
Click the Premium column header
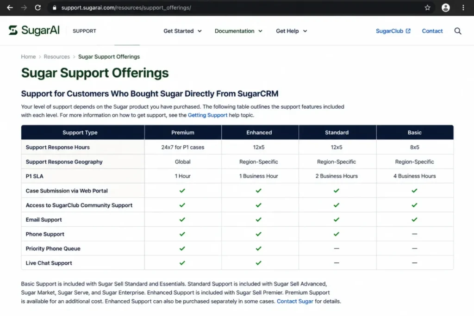tap(182, 132)
